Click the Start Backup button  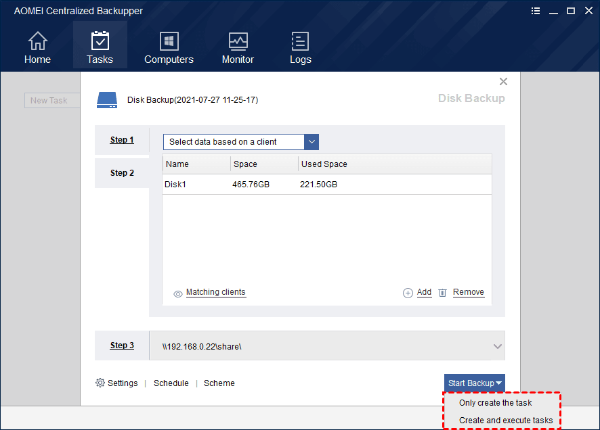[475, 383]
